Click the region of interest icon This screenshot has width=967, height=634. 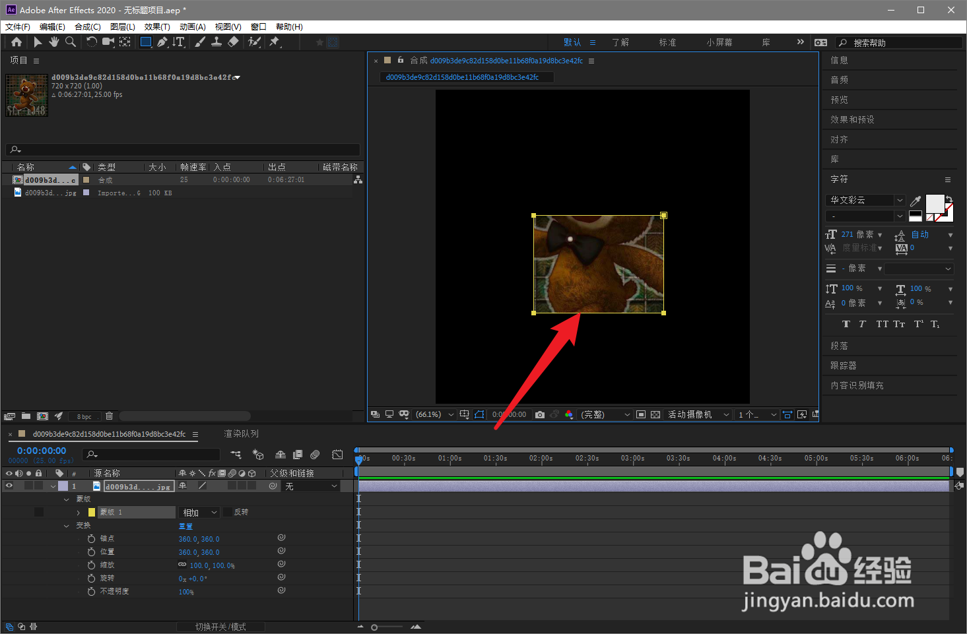[x=641, y=414]
